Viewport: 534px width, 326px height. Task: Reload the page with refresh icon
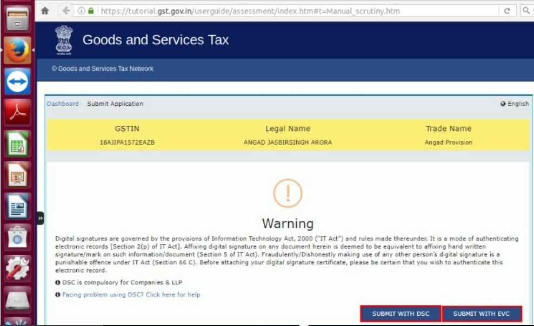point(507,11)
